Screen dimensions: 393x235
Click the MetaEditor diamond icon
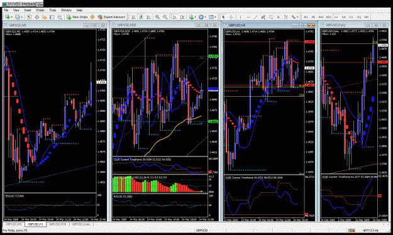[x=92, y=17]
